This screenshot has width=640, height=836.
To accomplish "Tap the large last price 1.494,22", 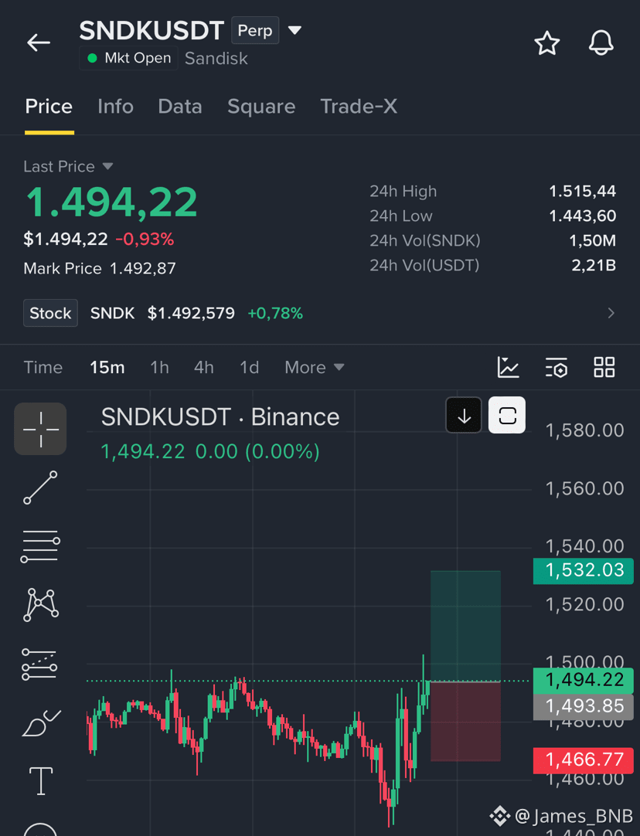I will point(112,202).
